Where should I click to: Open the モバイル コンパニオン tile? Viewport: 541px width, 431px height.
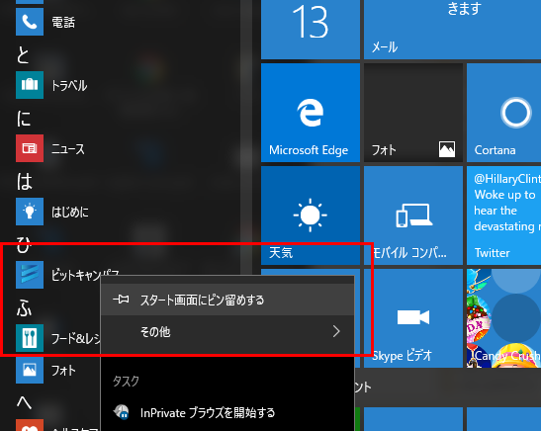[413, 215]
